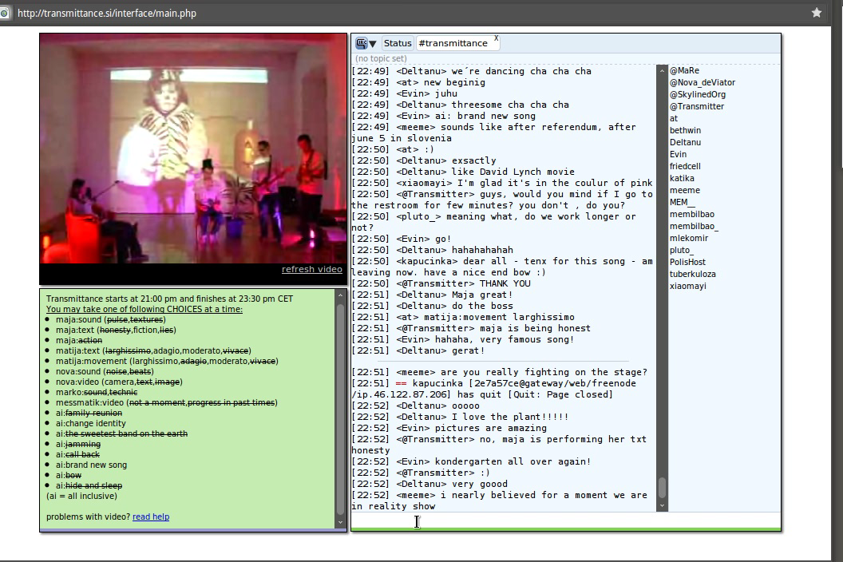Open the IRC menu icon
The height and width of the screenshot is (562, 843).
point(361,43)
